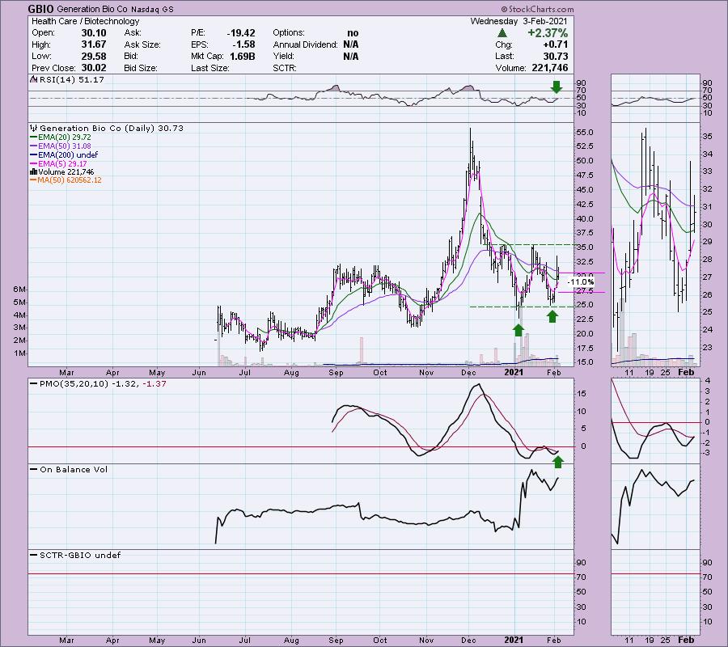Click the Generation Bio Co (Daily) 30.73 title

pyautogui.click(x=112, y=128)
